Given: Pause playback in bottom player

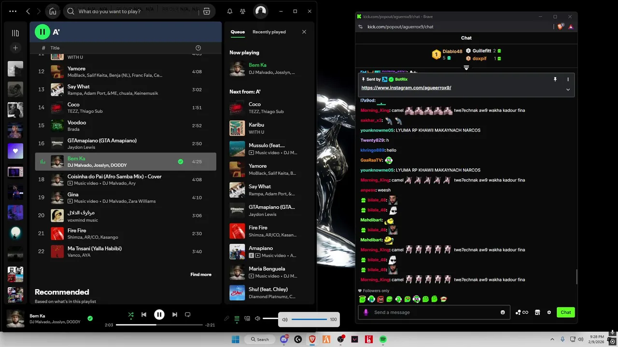Looking at the screenshot, I should [x=159, y=315].
